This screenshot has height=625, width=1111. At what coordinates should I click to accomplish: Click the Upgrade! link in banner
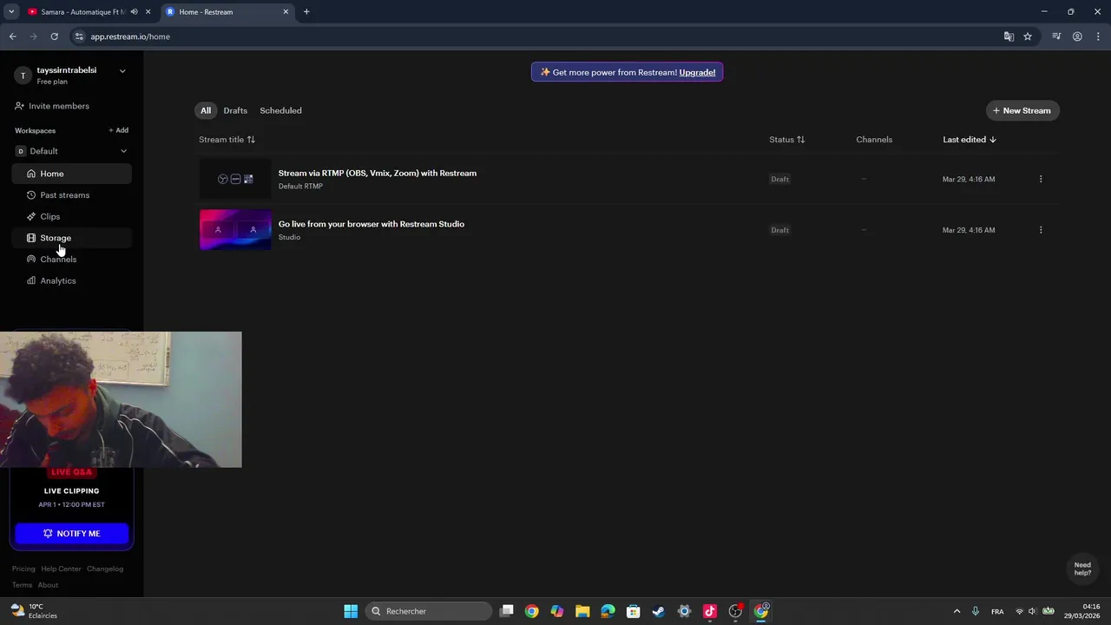pos(697,72)
